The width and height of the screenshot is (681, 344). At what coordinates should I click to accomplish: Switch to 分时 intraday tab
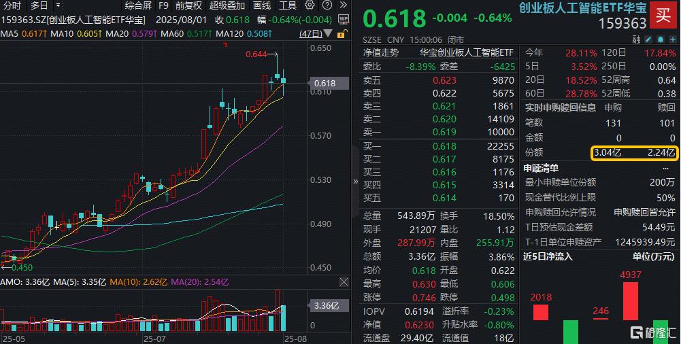pos(12,5)
